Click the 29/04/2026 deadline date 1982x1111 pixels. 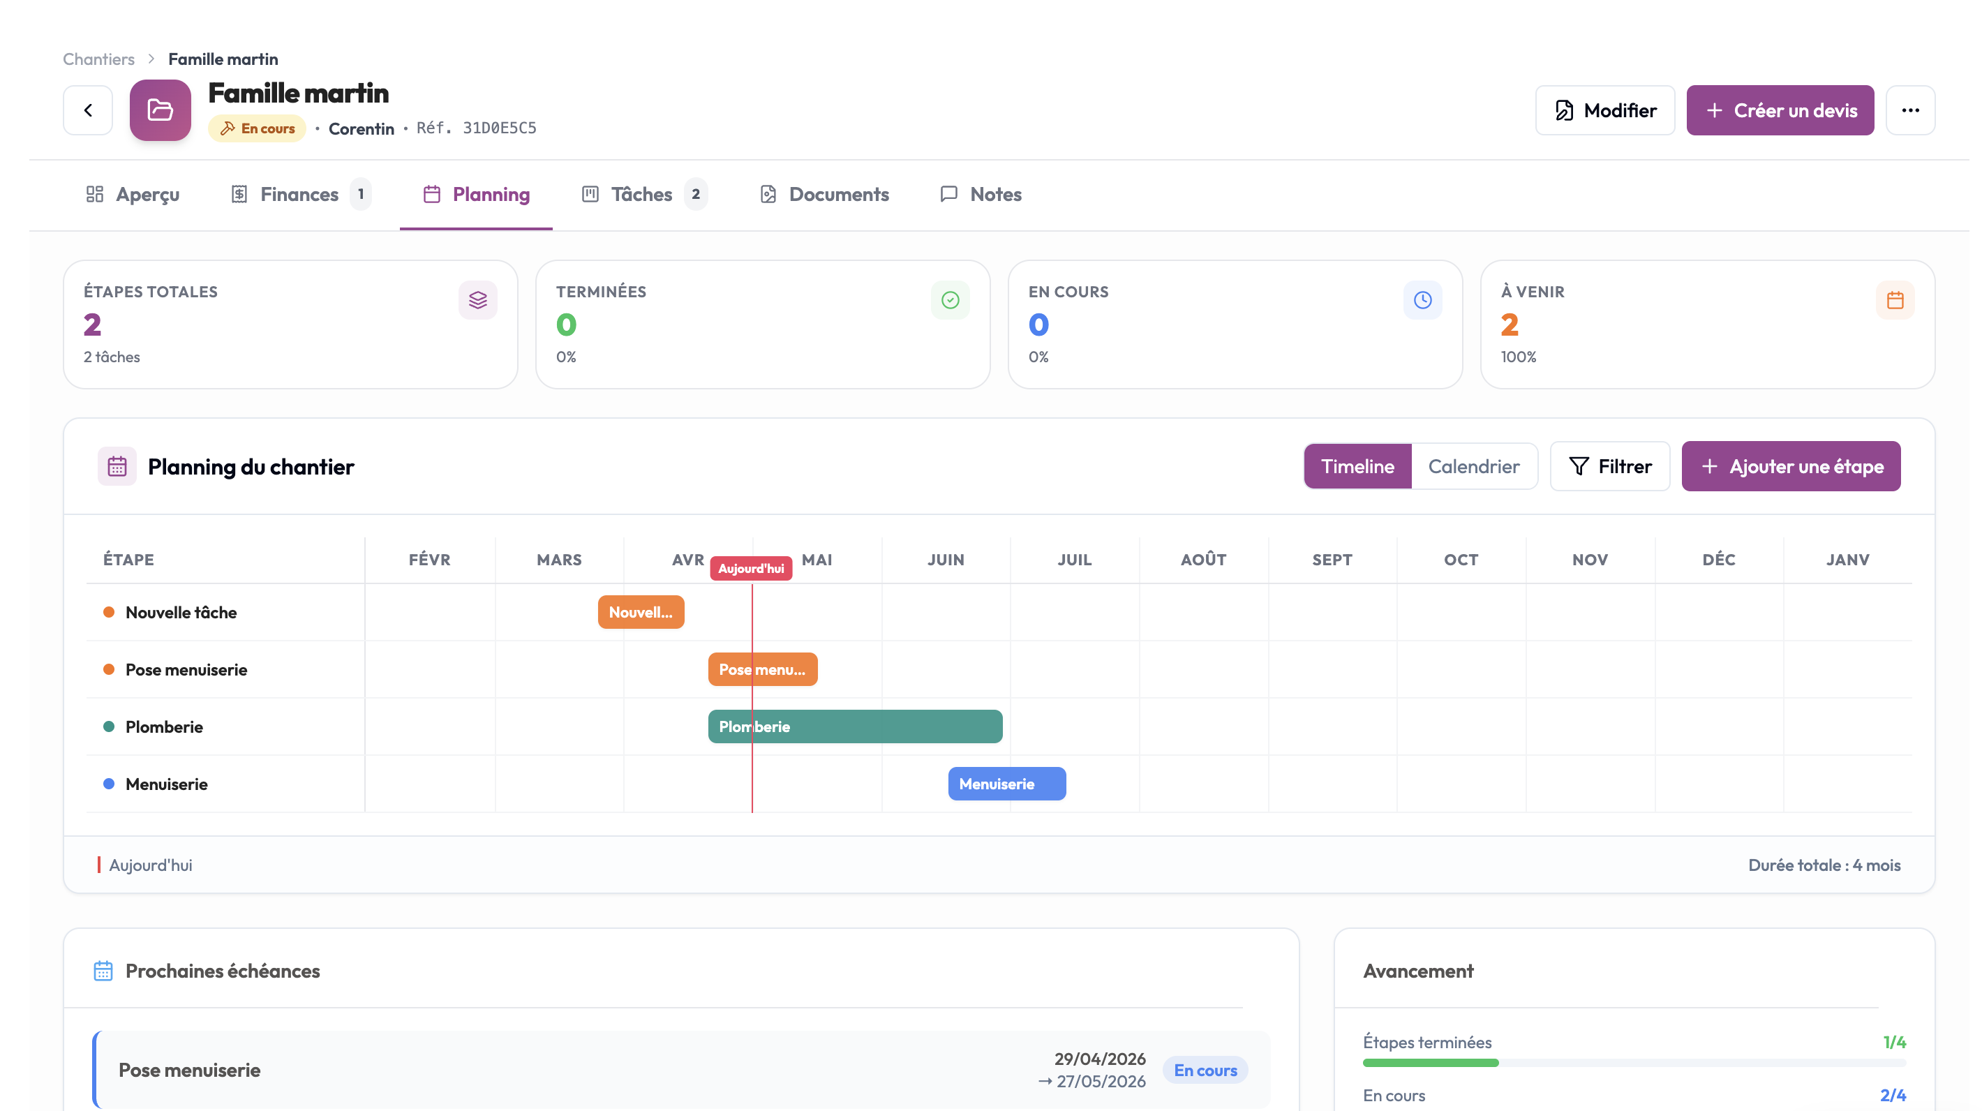point(1099,1059)
